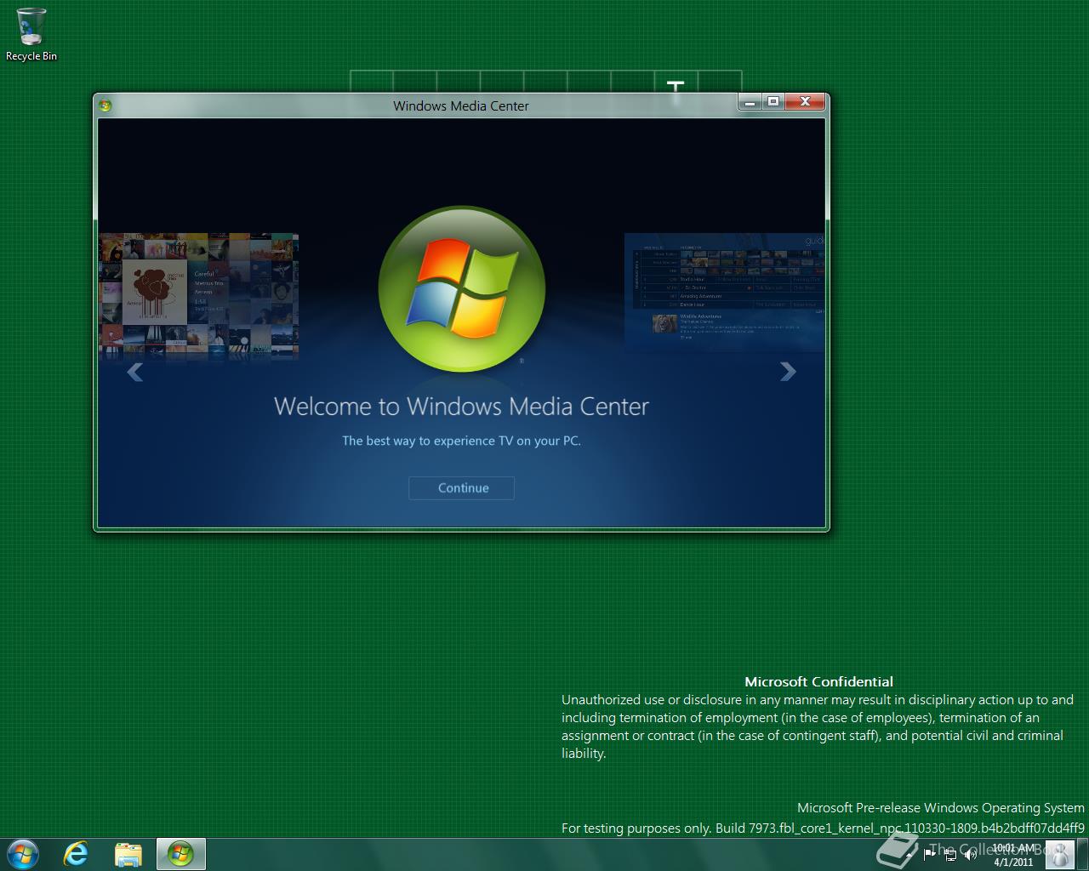Screen dimensions: 1089x871
Task: Open the Start menu orb
Action: click(22, 853)
